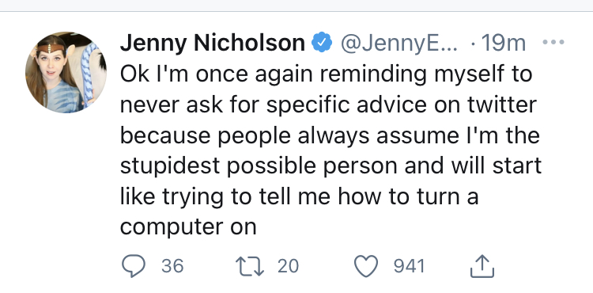The width and height of the screenshot is (593, 293).
Task: Click the line beginning "because people always"
Action: [x=330, y=135]
